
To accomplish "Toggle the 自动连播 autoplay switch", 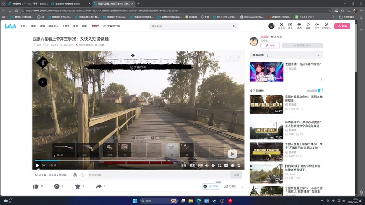I will 320,91.
